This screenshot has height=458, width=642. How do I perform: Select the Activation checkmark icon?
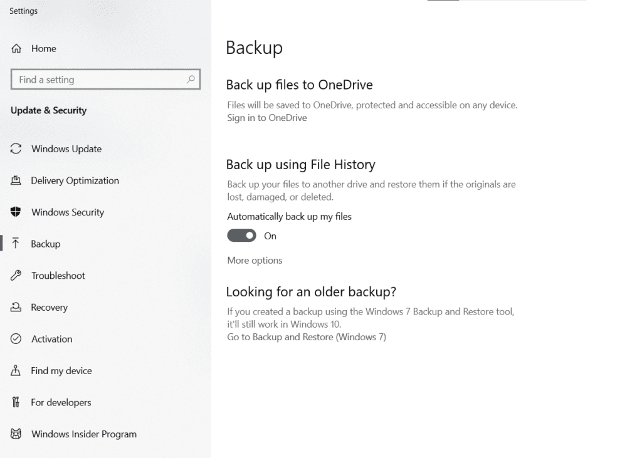[x=18, y=339]
